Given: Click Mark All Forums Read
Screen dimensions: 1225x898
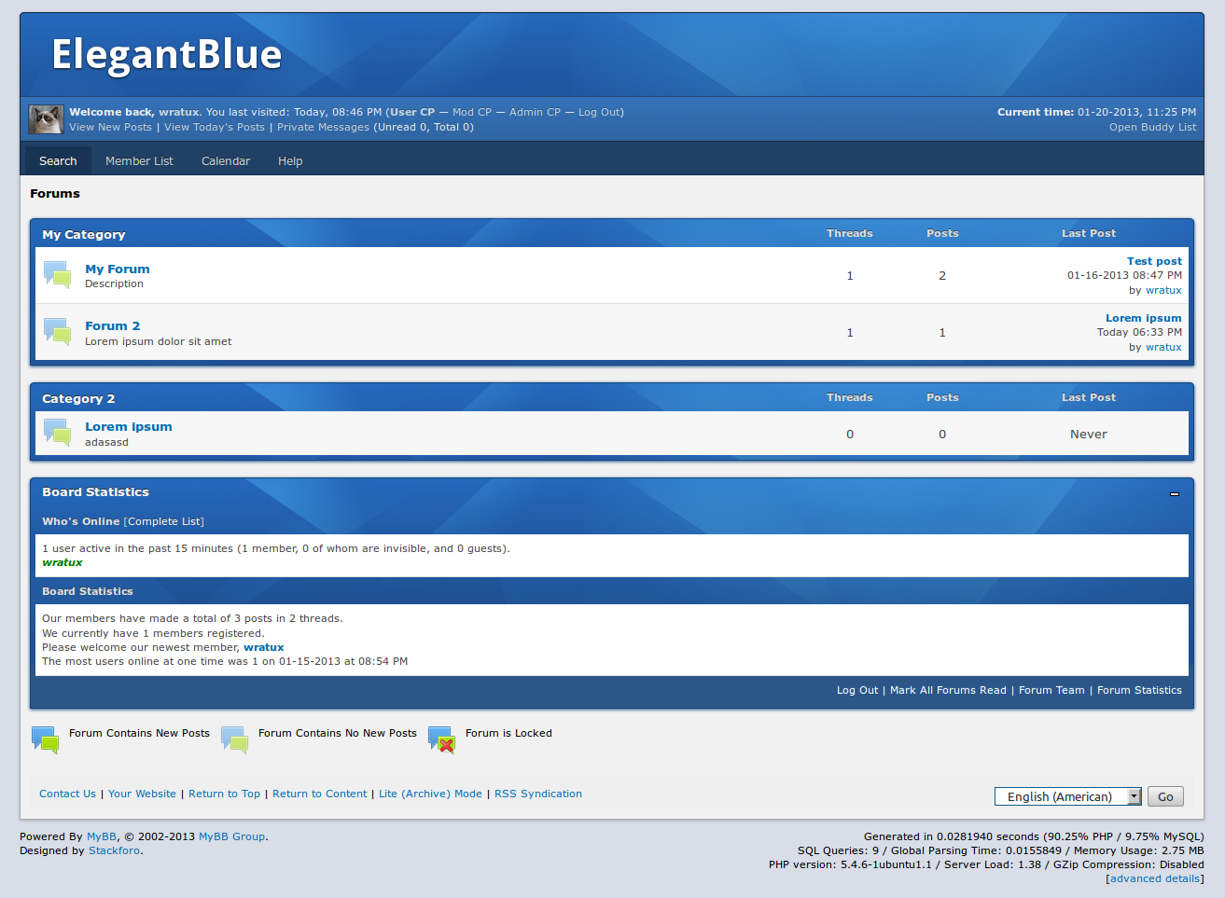Looking at the screenshot, I should pos(948,690).
